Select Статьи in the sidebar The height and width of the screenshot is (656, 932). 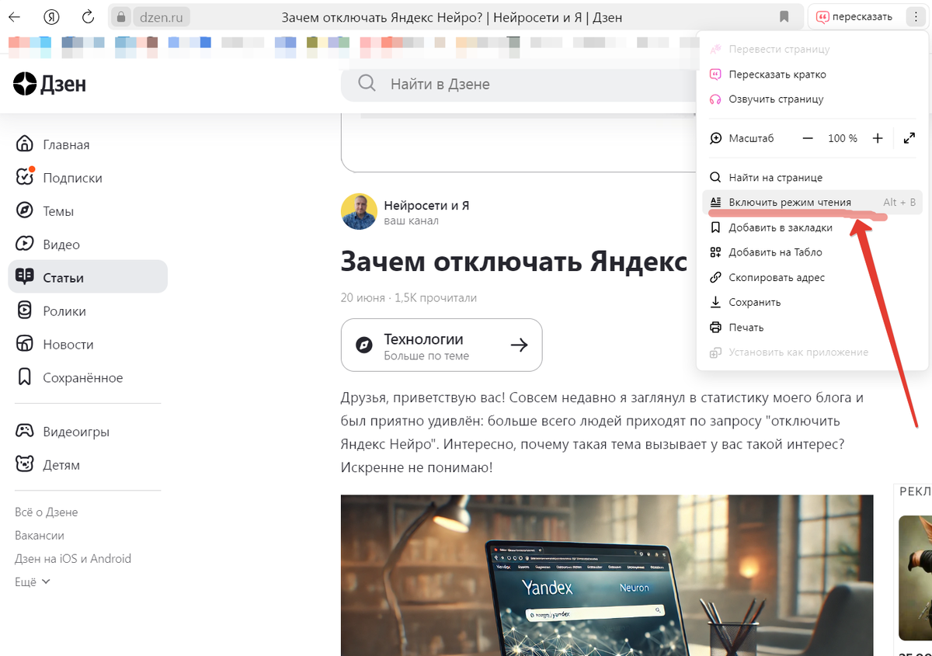coord(88,277)
